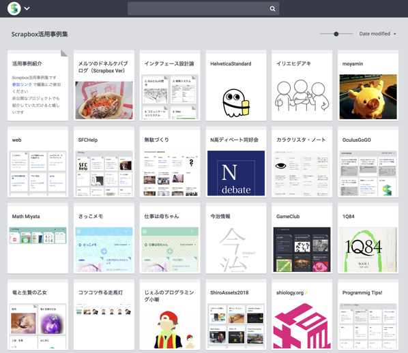Screen dimensions: 408x353
Task: Open the shiology.org card
Action: click(x=302, y=315)
